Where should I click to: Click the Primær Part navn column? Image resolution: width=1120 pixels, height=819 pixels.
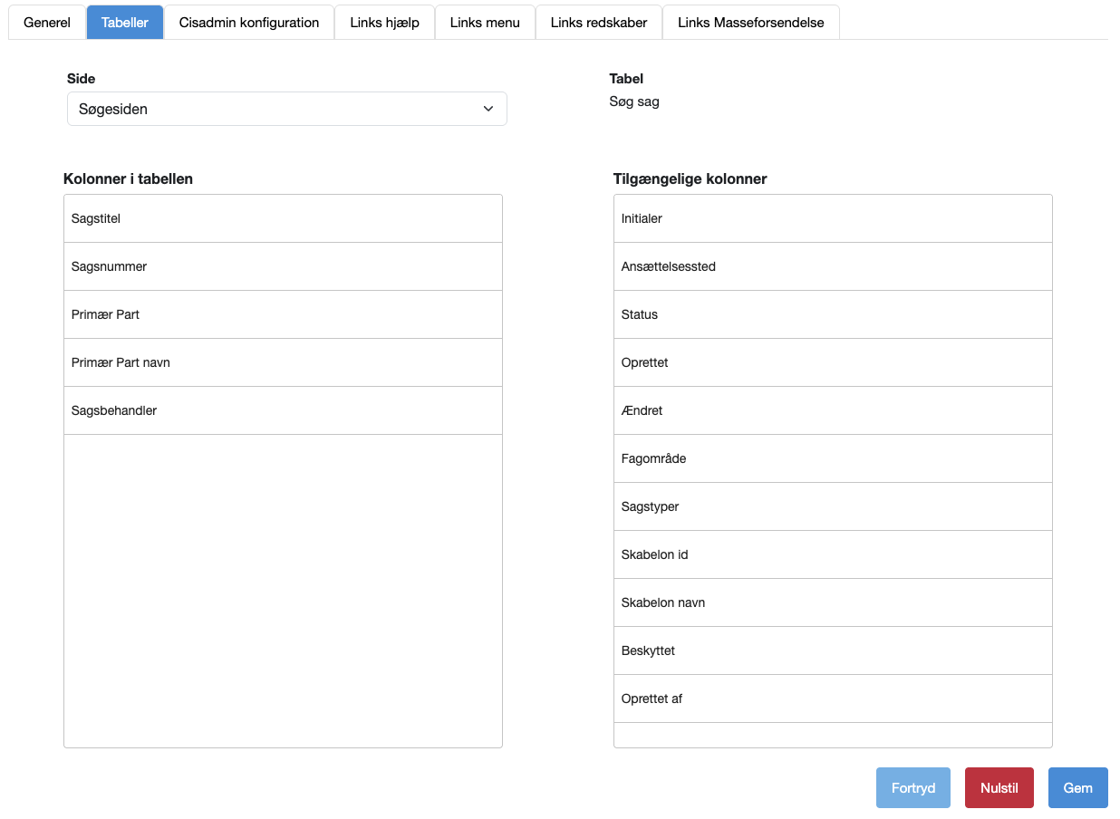283,362
